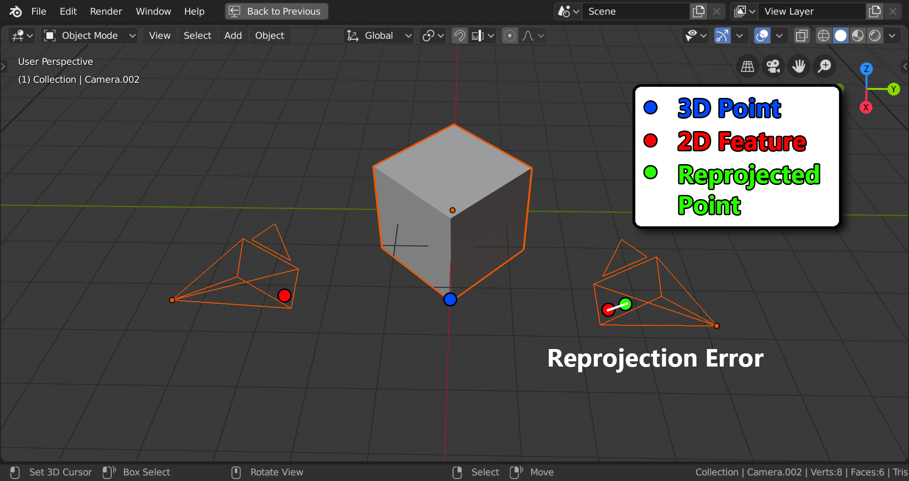Viewport: 909px width, 481px height.
Task: Toggle proportional editing
Action: click(x=509, y=35)
